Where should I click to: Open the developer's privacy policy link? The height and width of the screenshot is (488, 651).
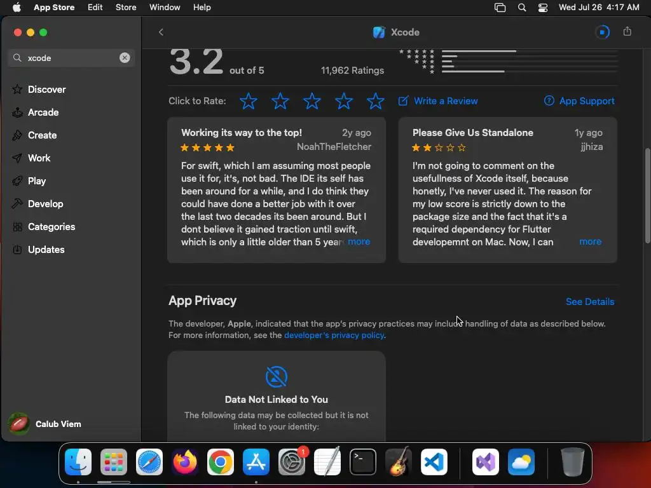point(334,335)
